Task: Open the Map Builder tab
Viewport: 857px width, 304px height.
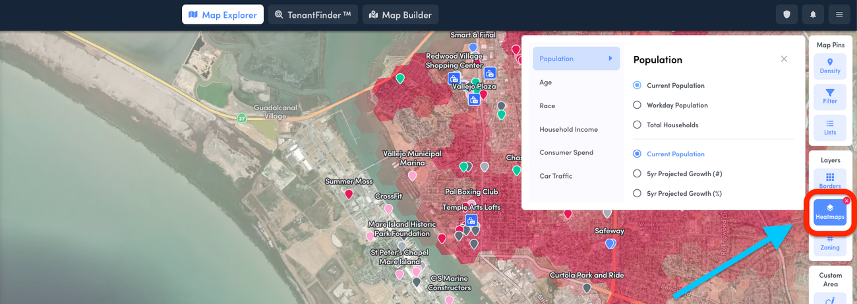Action: 400,15
